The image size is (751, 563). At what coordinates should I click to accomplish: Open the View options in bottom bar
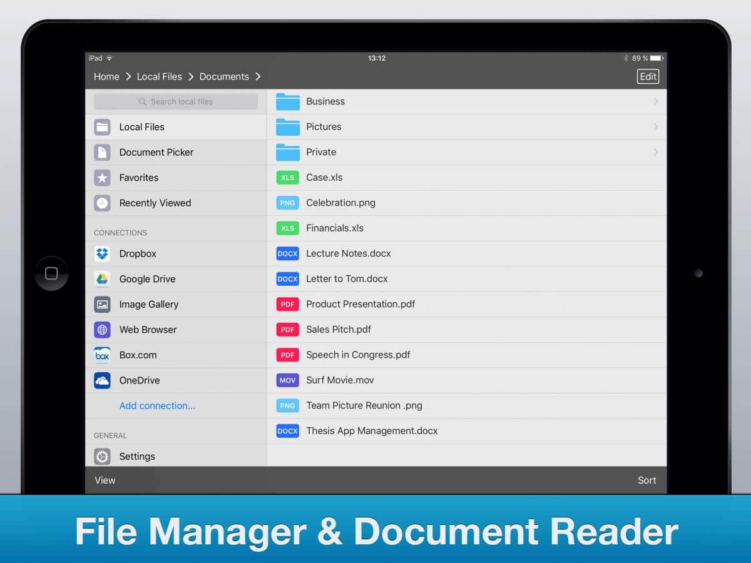coord(105,480)
